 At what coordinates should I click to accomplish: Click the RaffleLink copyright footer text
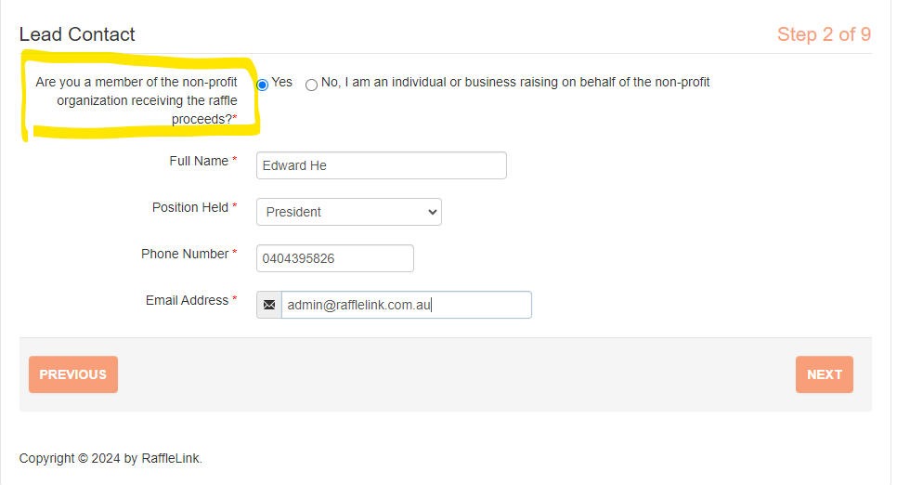[110, 458]
